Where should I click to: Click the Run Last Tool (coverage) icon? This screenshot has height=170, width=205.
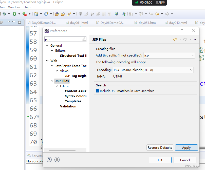[25, 14]
